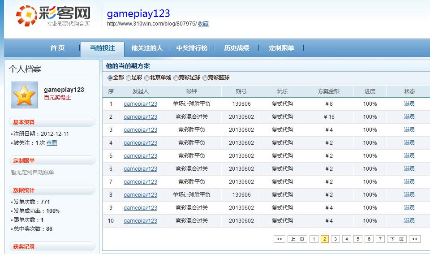Open gamepiay123 link in row 1
Image resolution: width=430 pixels, height=254 pixels.
[x=140, y=103]
